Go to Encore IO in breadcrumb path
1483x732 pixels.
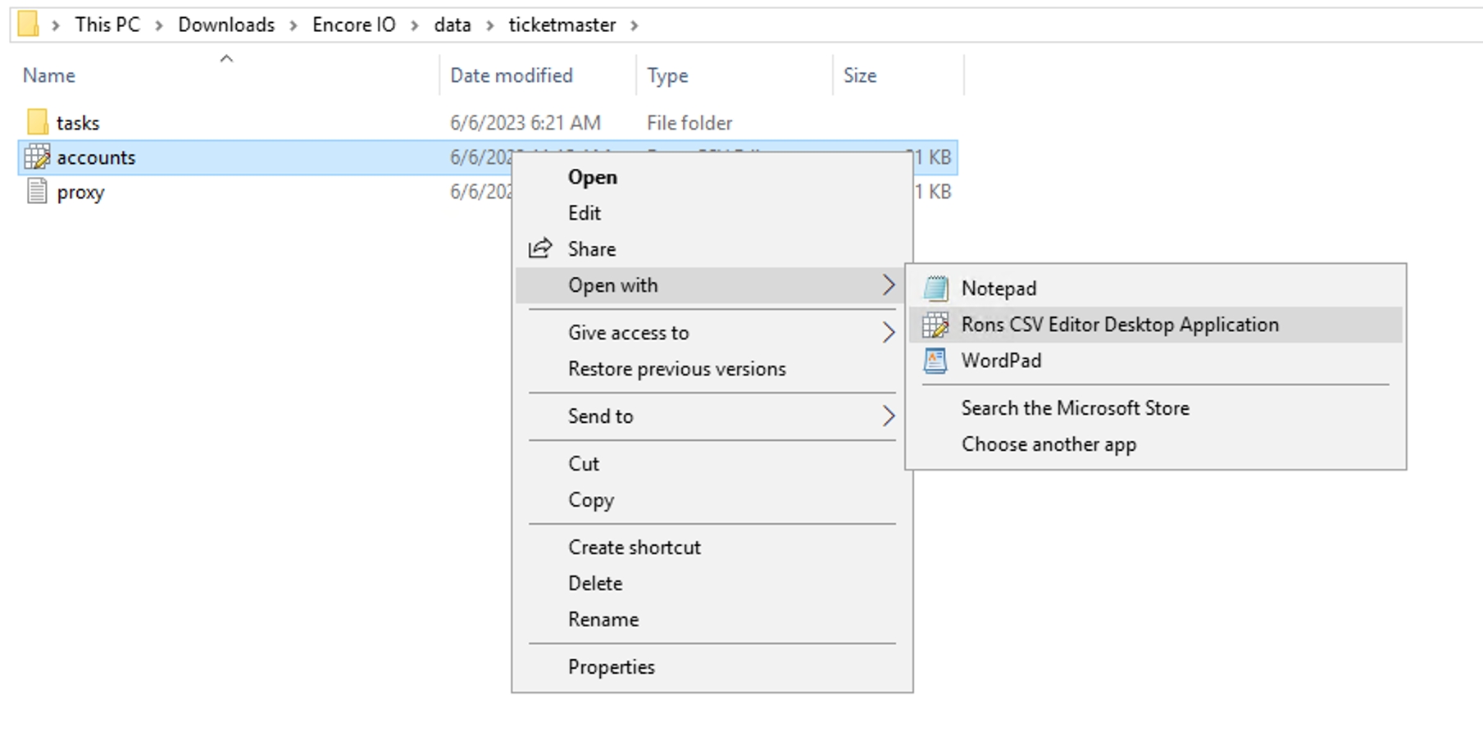pyautogui.click(x=353, y=25)
